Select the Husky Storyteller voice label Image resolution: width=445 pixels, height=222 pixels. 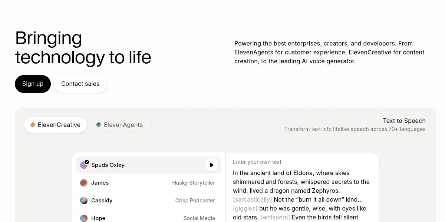[194, 183]
